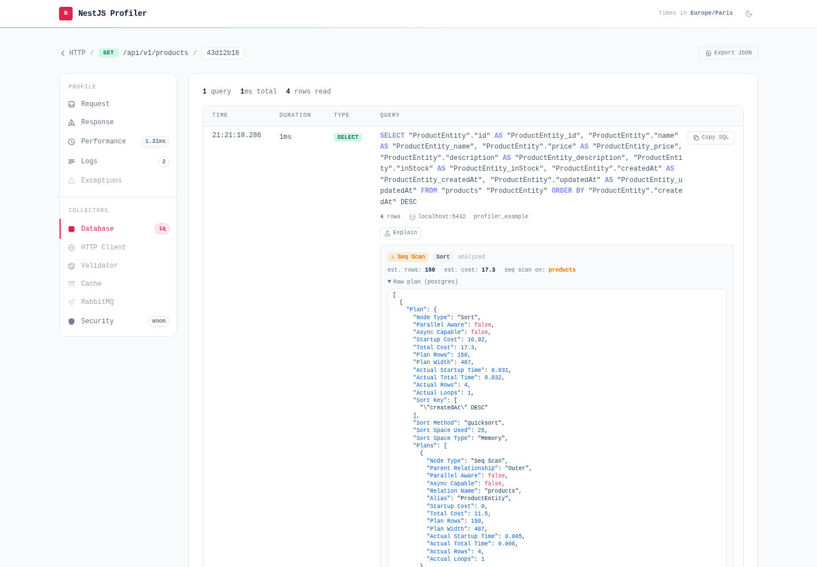Export the profile as JSON
The image size is (817, 567).
click(728, 53)
